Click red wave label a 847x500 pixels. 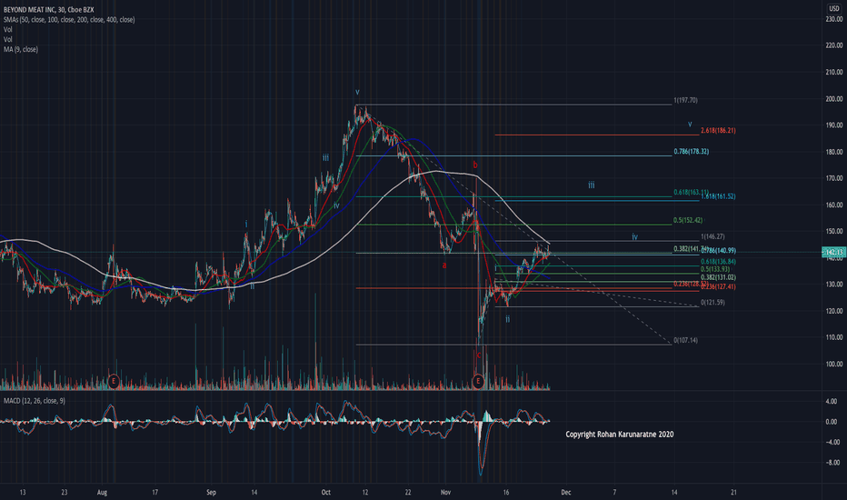click(444, 265)
